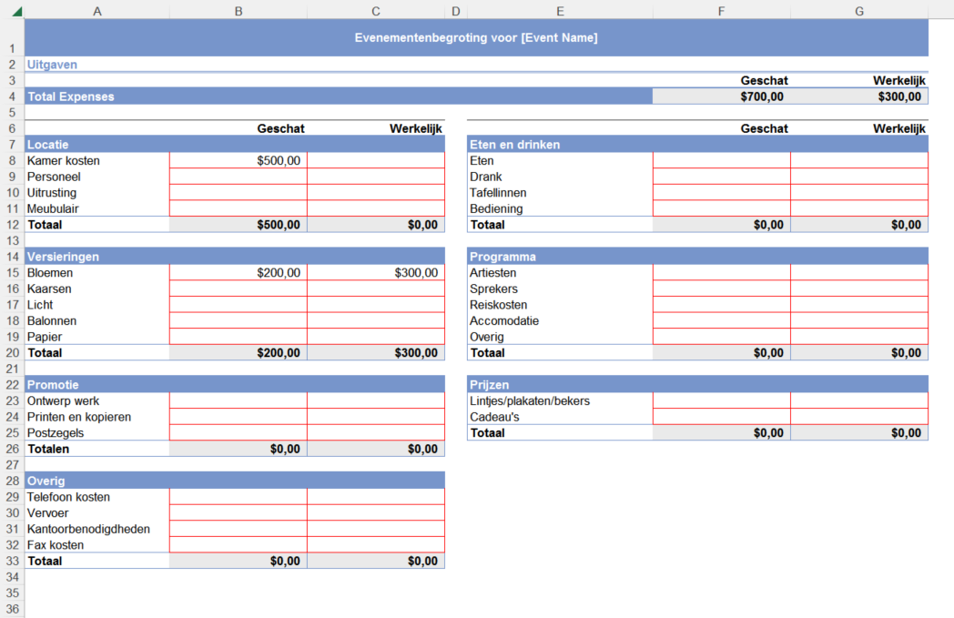The width and height of the screenshot is (954, 618).
Task: Select the row 26 header
Action: [12, 449]
